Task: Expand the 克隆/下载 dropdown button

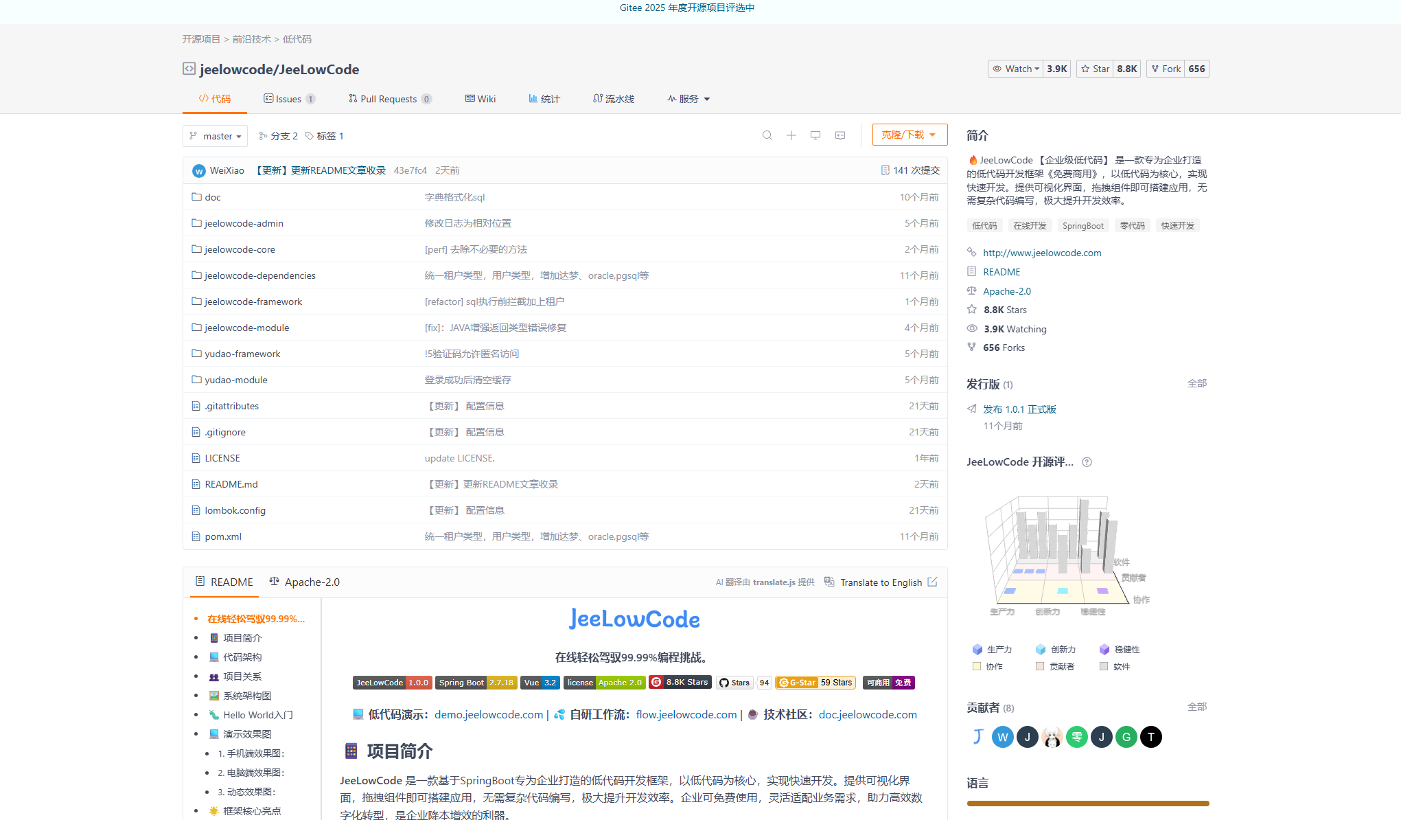Action: tap(909, 135)
